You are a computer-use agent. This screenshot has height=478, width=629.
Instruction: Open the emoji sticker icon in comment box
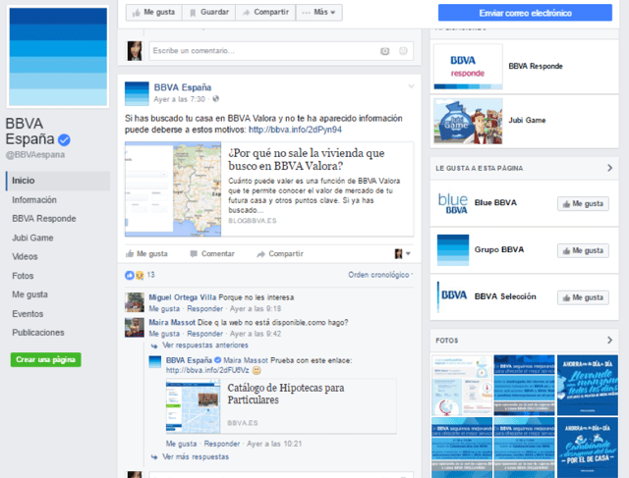403,51
